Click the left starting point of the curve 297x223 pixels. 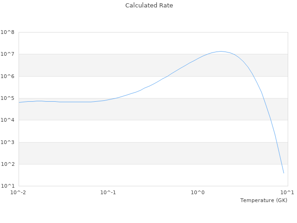[19, 102]
